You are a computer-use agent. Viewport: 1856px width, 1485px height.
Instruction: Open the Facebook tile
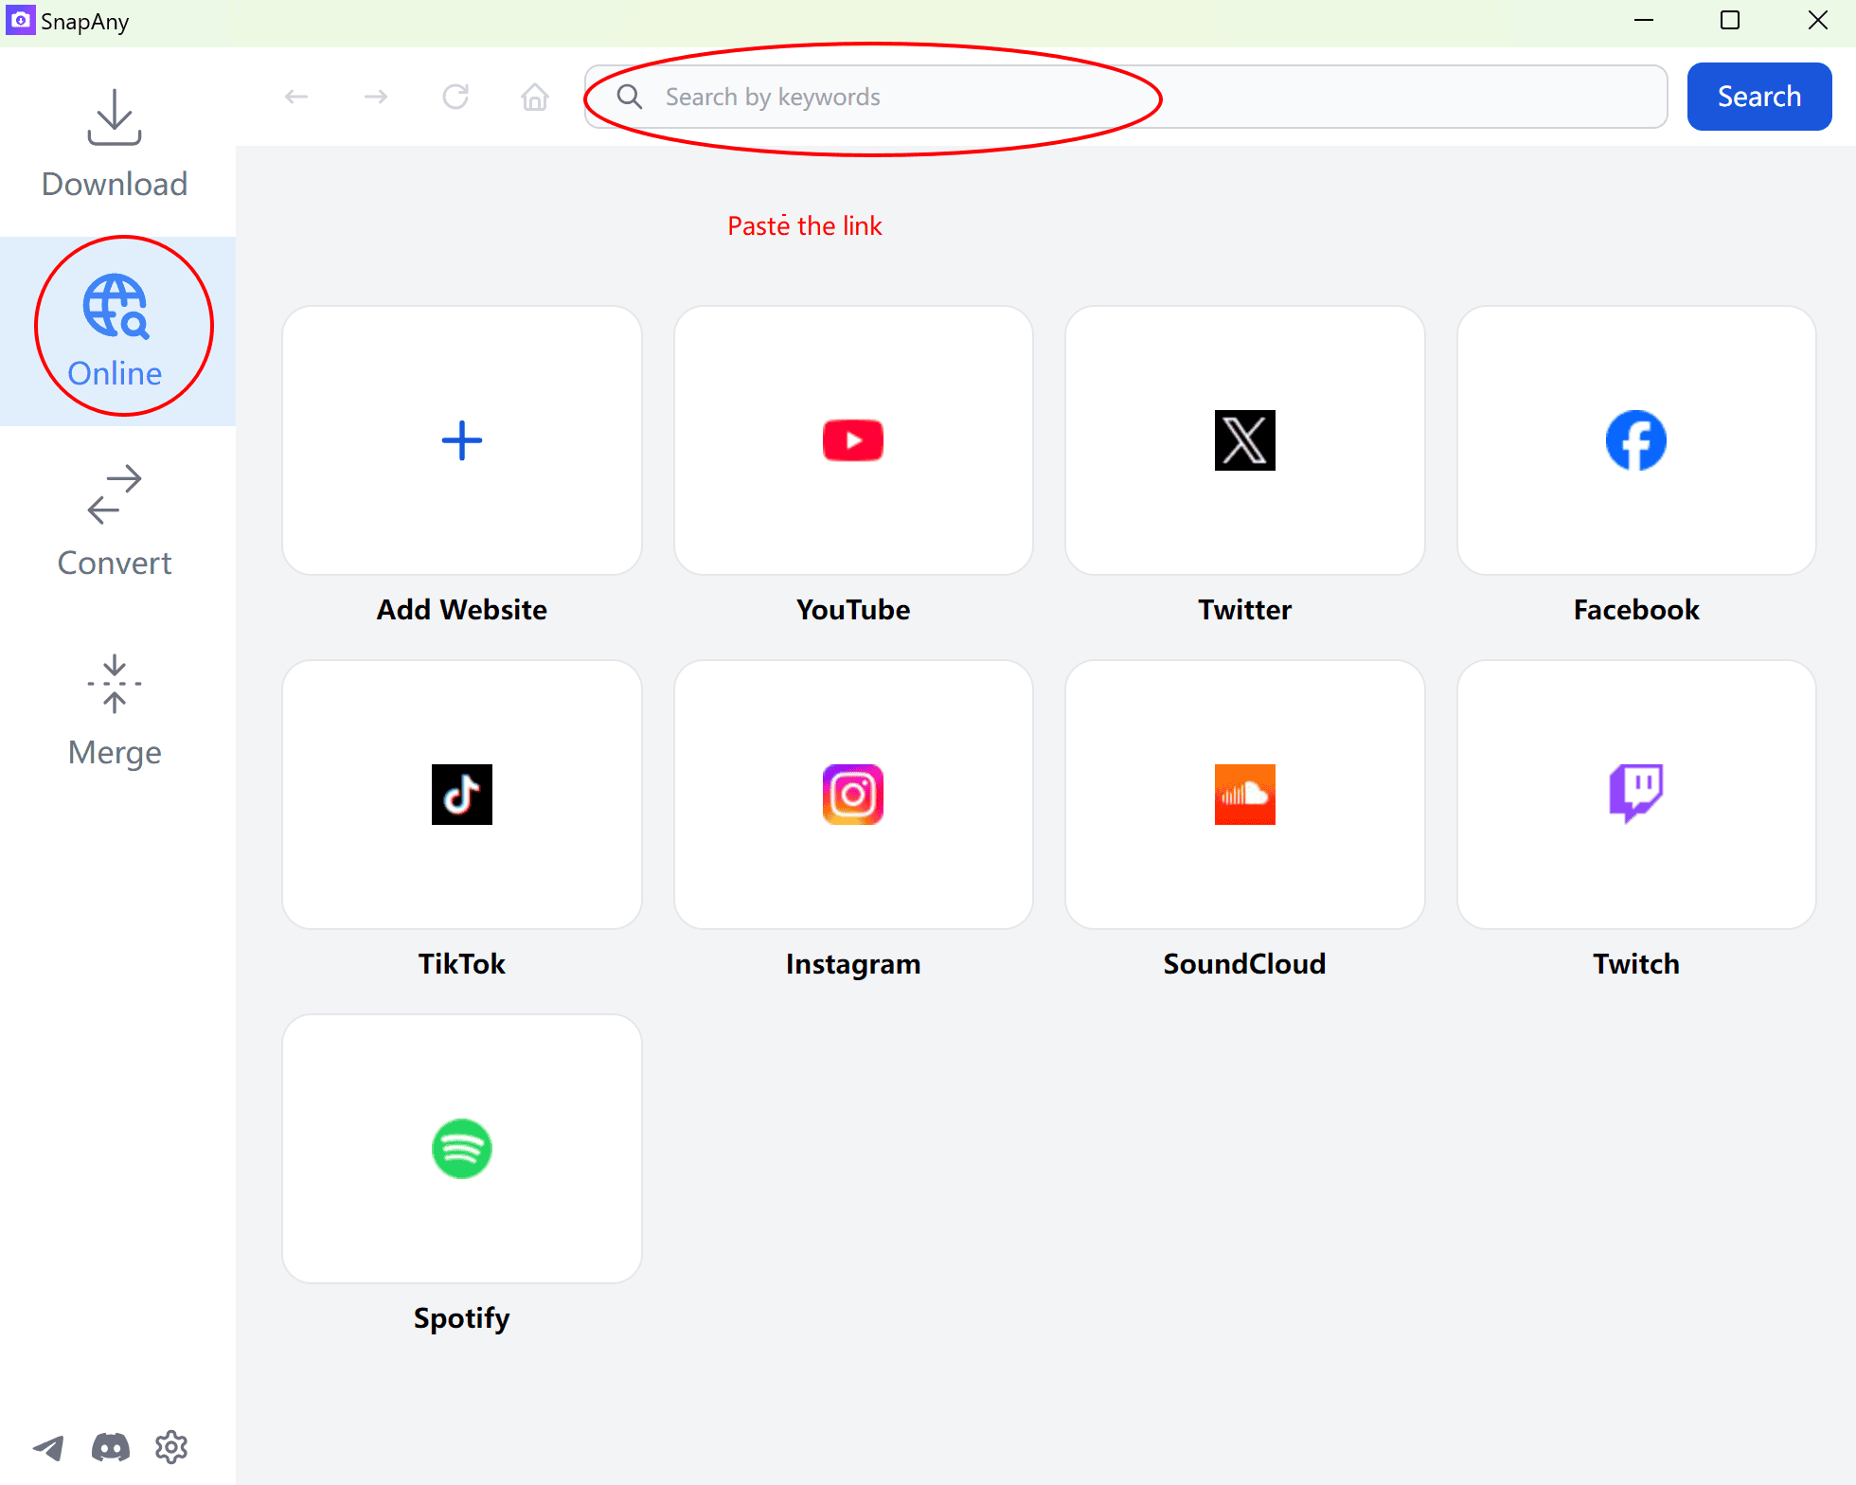pyautogui.click(x=1636, y=440)
